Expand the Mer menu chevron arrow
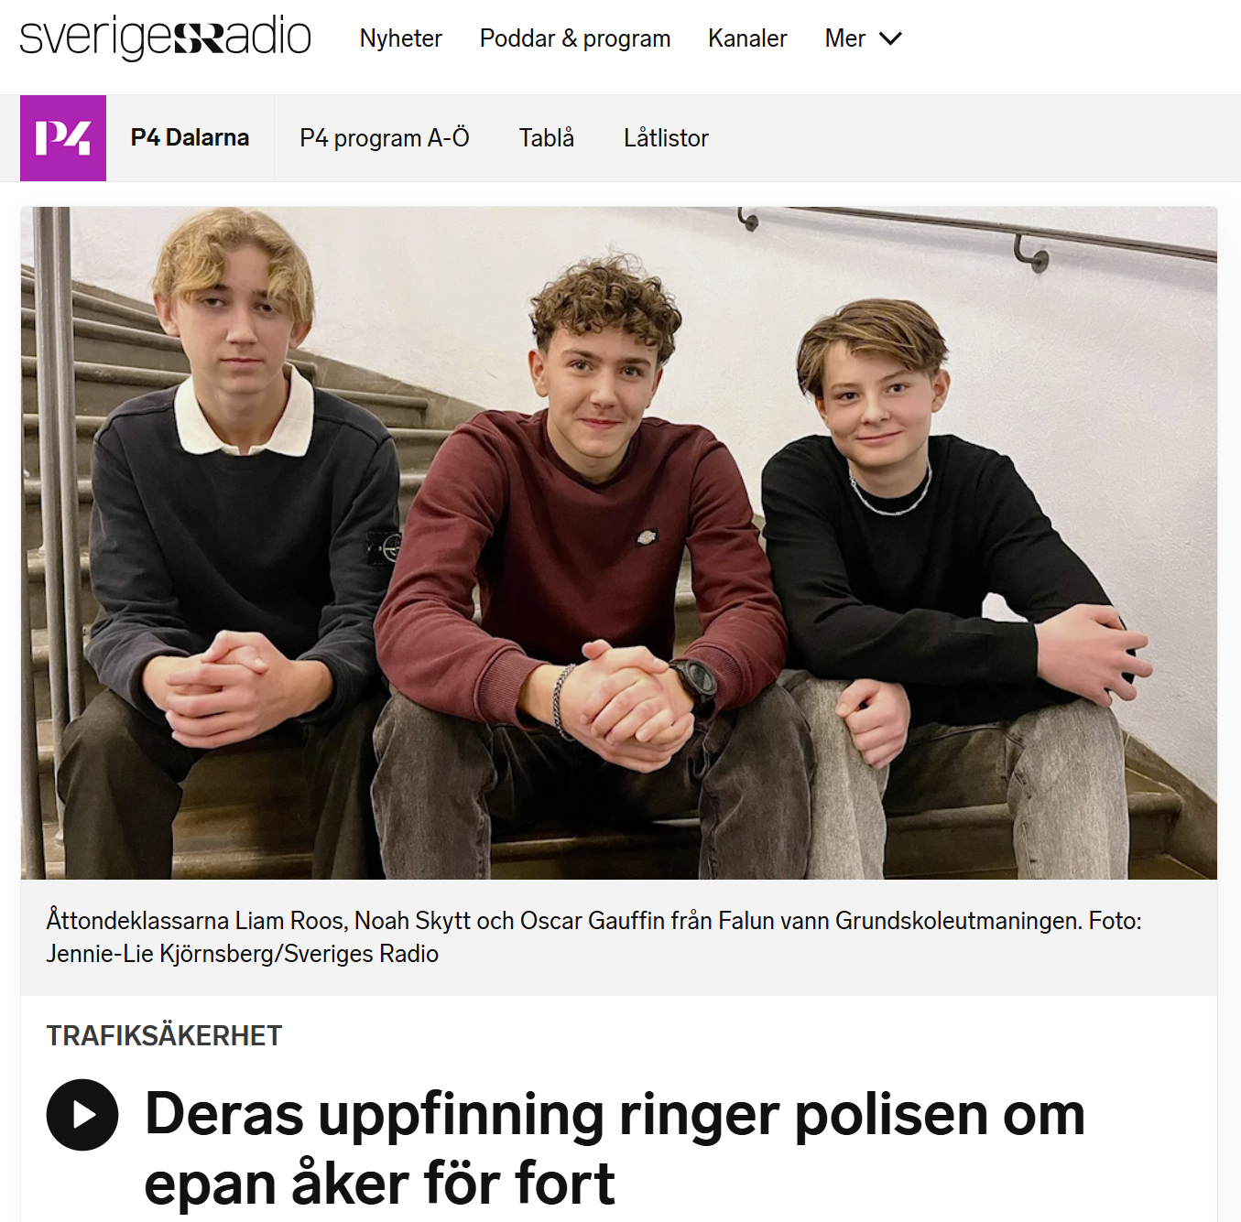This screenshot has height=1222, width=1241. click(890, 38)
